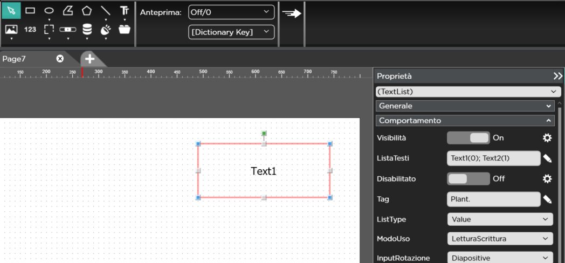Select the Text tool

pyautogui.click(x=125, y=10)
